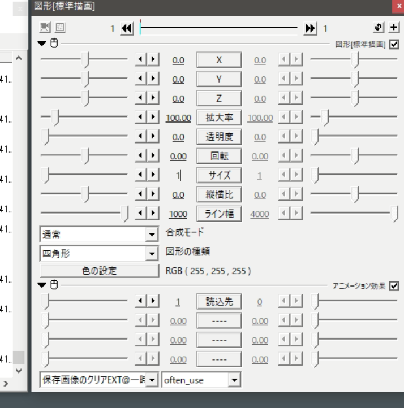Click the left Y slider thumb
The height and width of the screenshot is (408, 404).
[85, 79]
